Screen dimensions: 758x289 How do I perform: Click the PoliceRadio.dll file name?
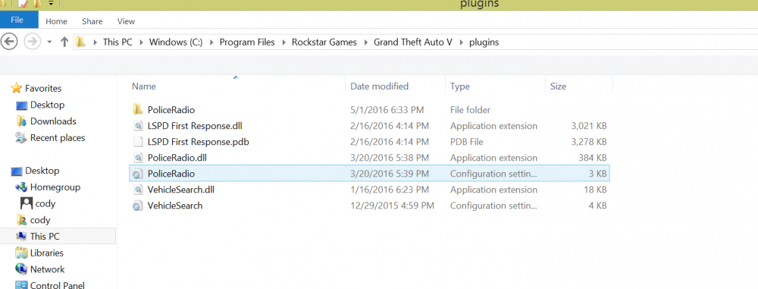pyautogui.click(x=177, y=158)
